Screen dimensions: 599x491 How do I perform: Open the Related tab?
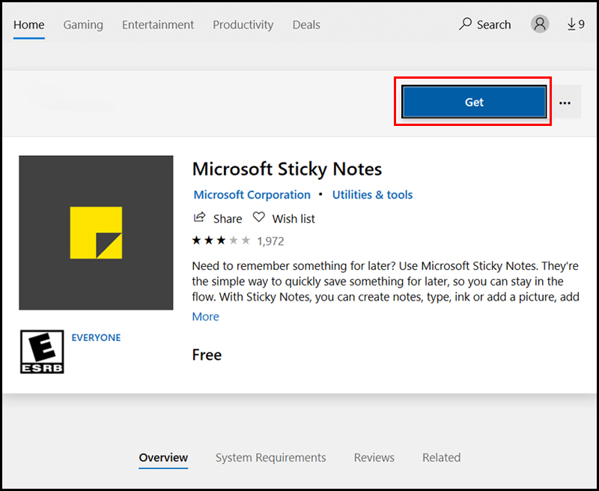pos(441,458)
